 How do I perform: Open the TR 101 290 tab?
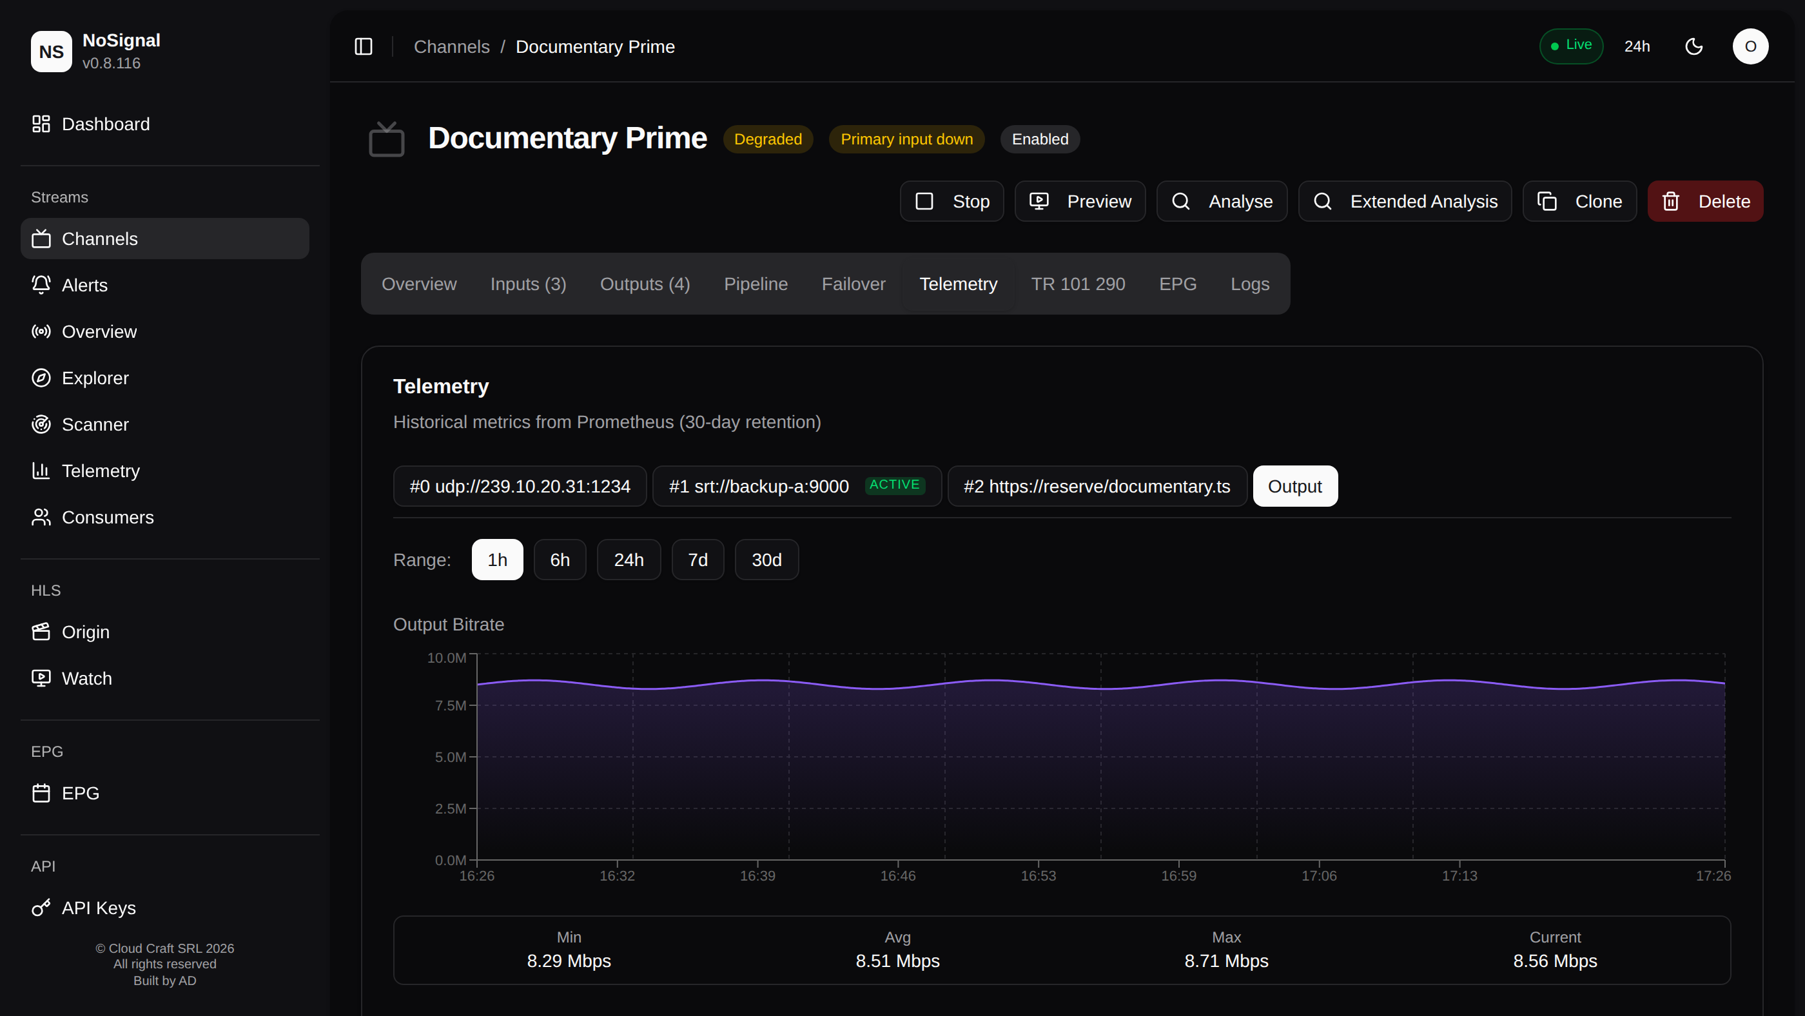[1078, 284]
